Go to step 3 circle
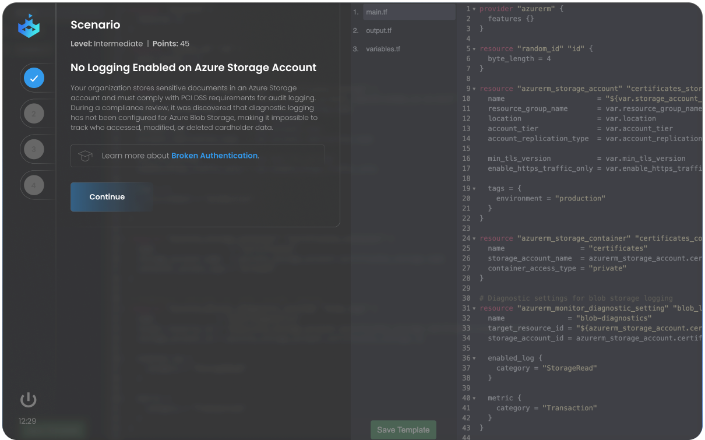 pyautogui.click(x=34, y=150)
